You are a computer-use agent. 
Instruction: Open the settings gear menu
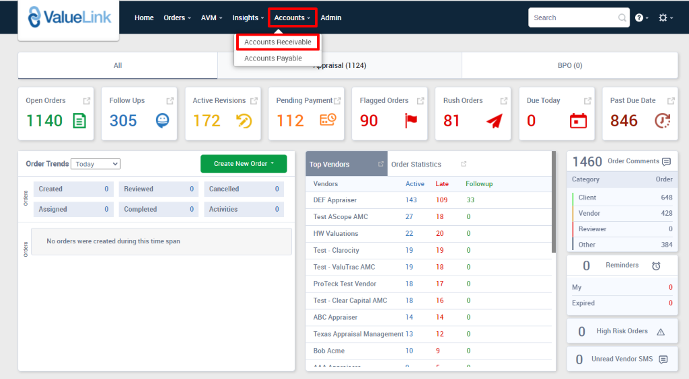pos(665,17)
